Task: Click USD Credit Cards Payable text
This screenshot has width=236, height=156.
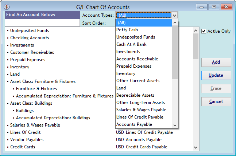Action: click(142, 147)
